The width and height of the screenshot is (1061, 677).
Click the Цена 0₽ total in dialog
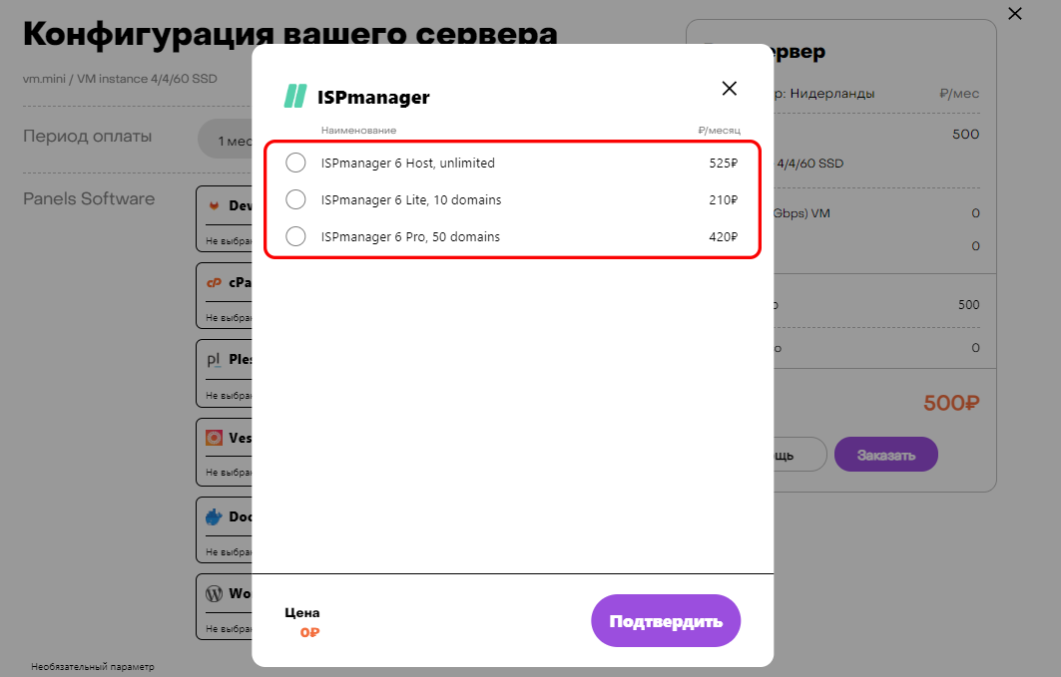click(302, 622)
